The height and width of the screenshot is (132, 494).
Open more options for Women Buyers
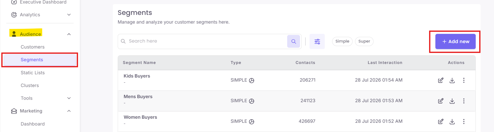[464, 121]
